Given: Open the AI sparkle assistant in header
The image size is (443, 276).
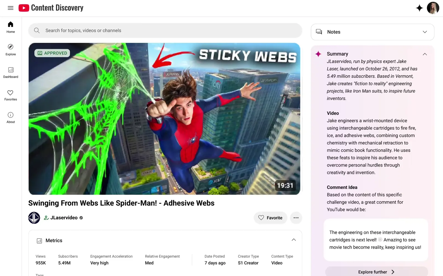Looking at the screenshot, I should click(419, 8).
